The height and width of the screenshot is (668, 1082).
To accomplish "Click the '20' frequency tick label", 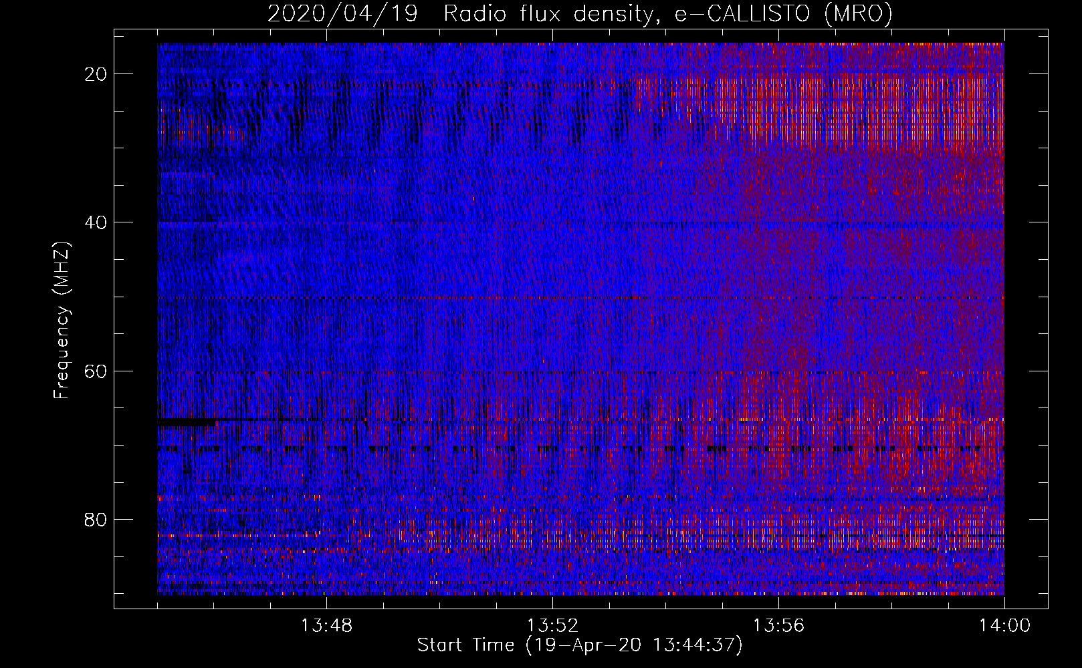I will [96, 74].
